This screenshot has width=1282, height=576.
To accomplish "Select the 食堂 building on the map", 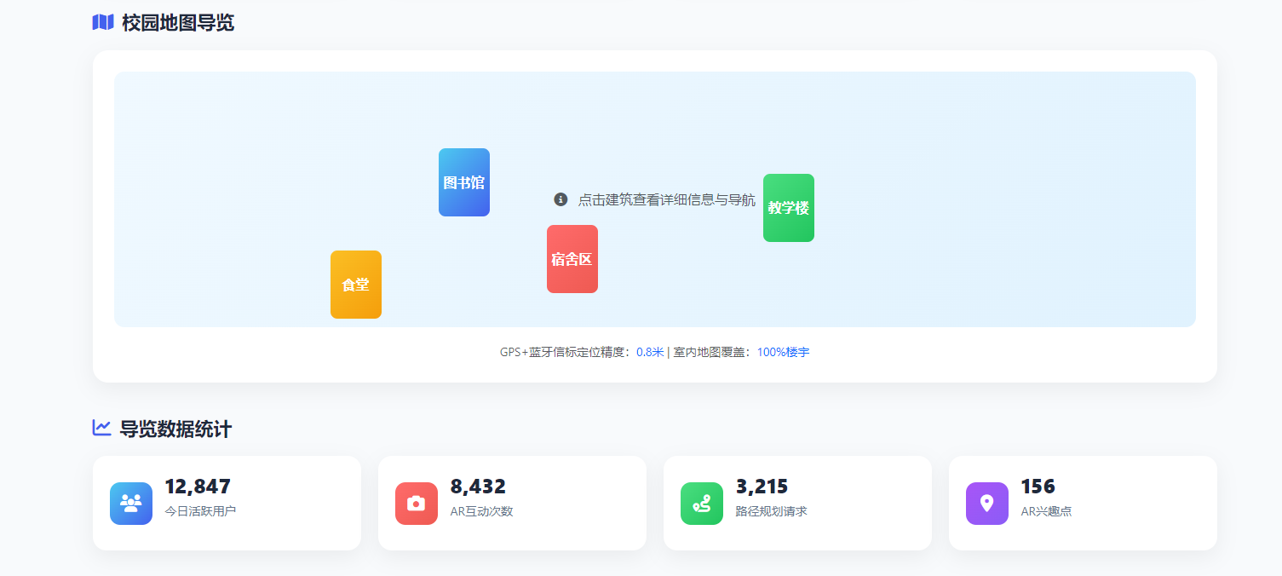I will (356, 285).
